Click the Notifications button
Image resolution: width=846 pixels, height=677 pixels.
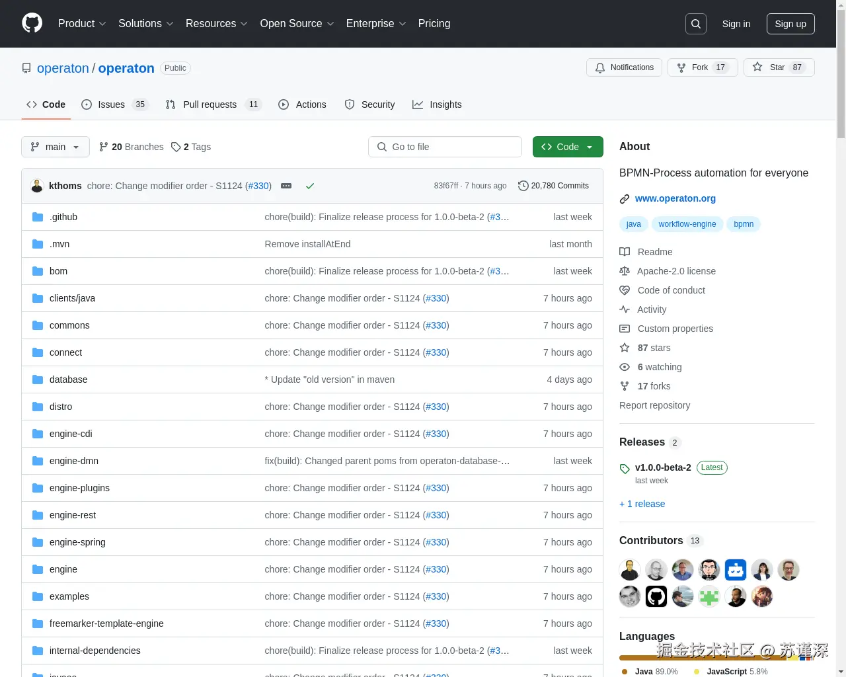tap(624, 67)
